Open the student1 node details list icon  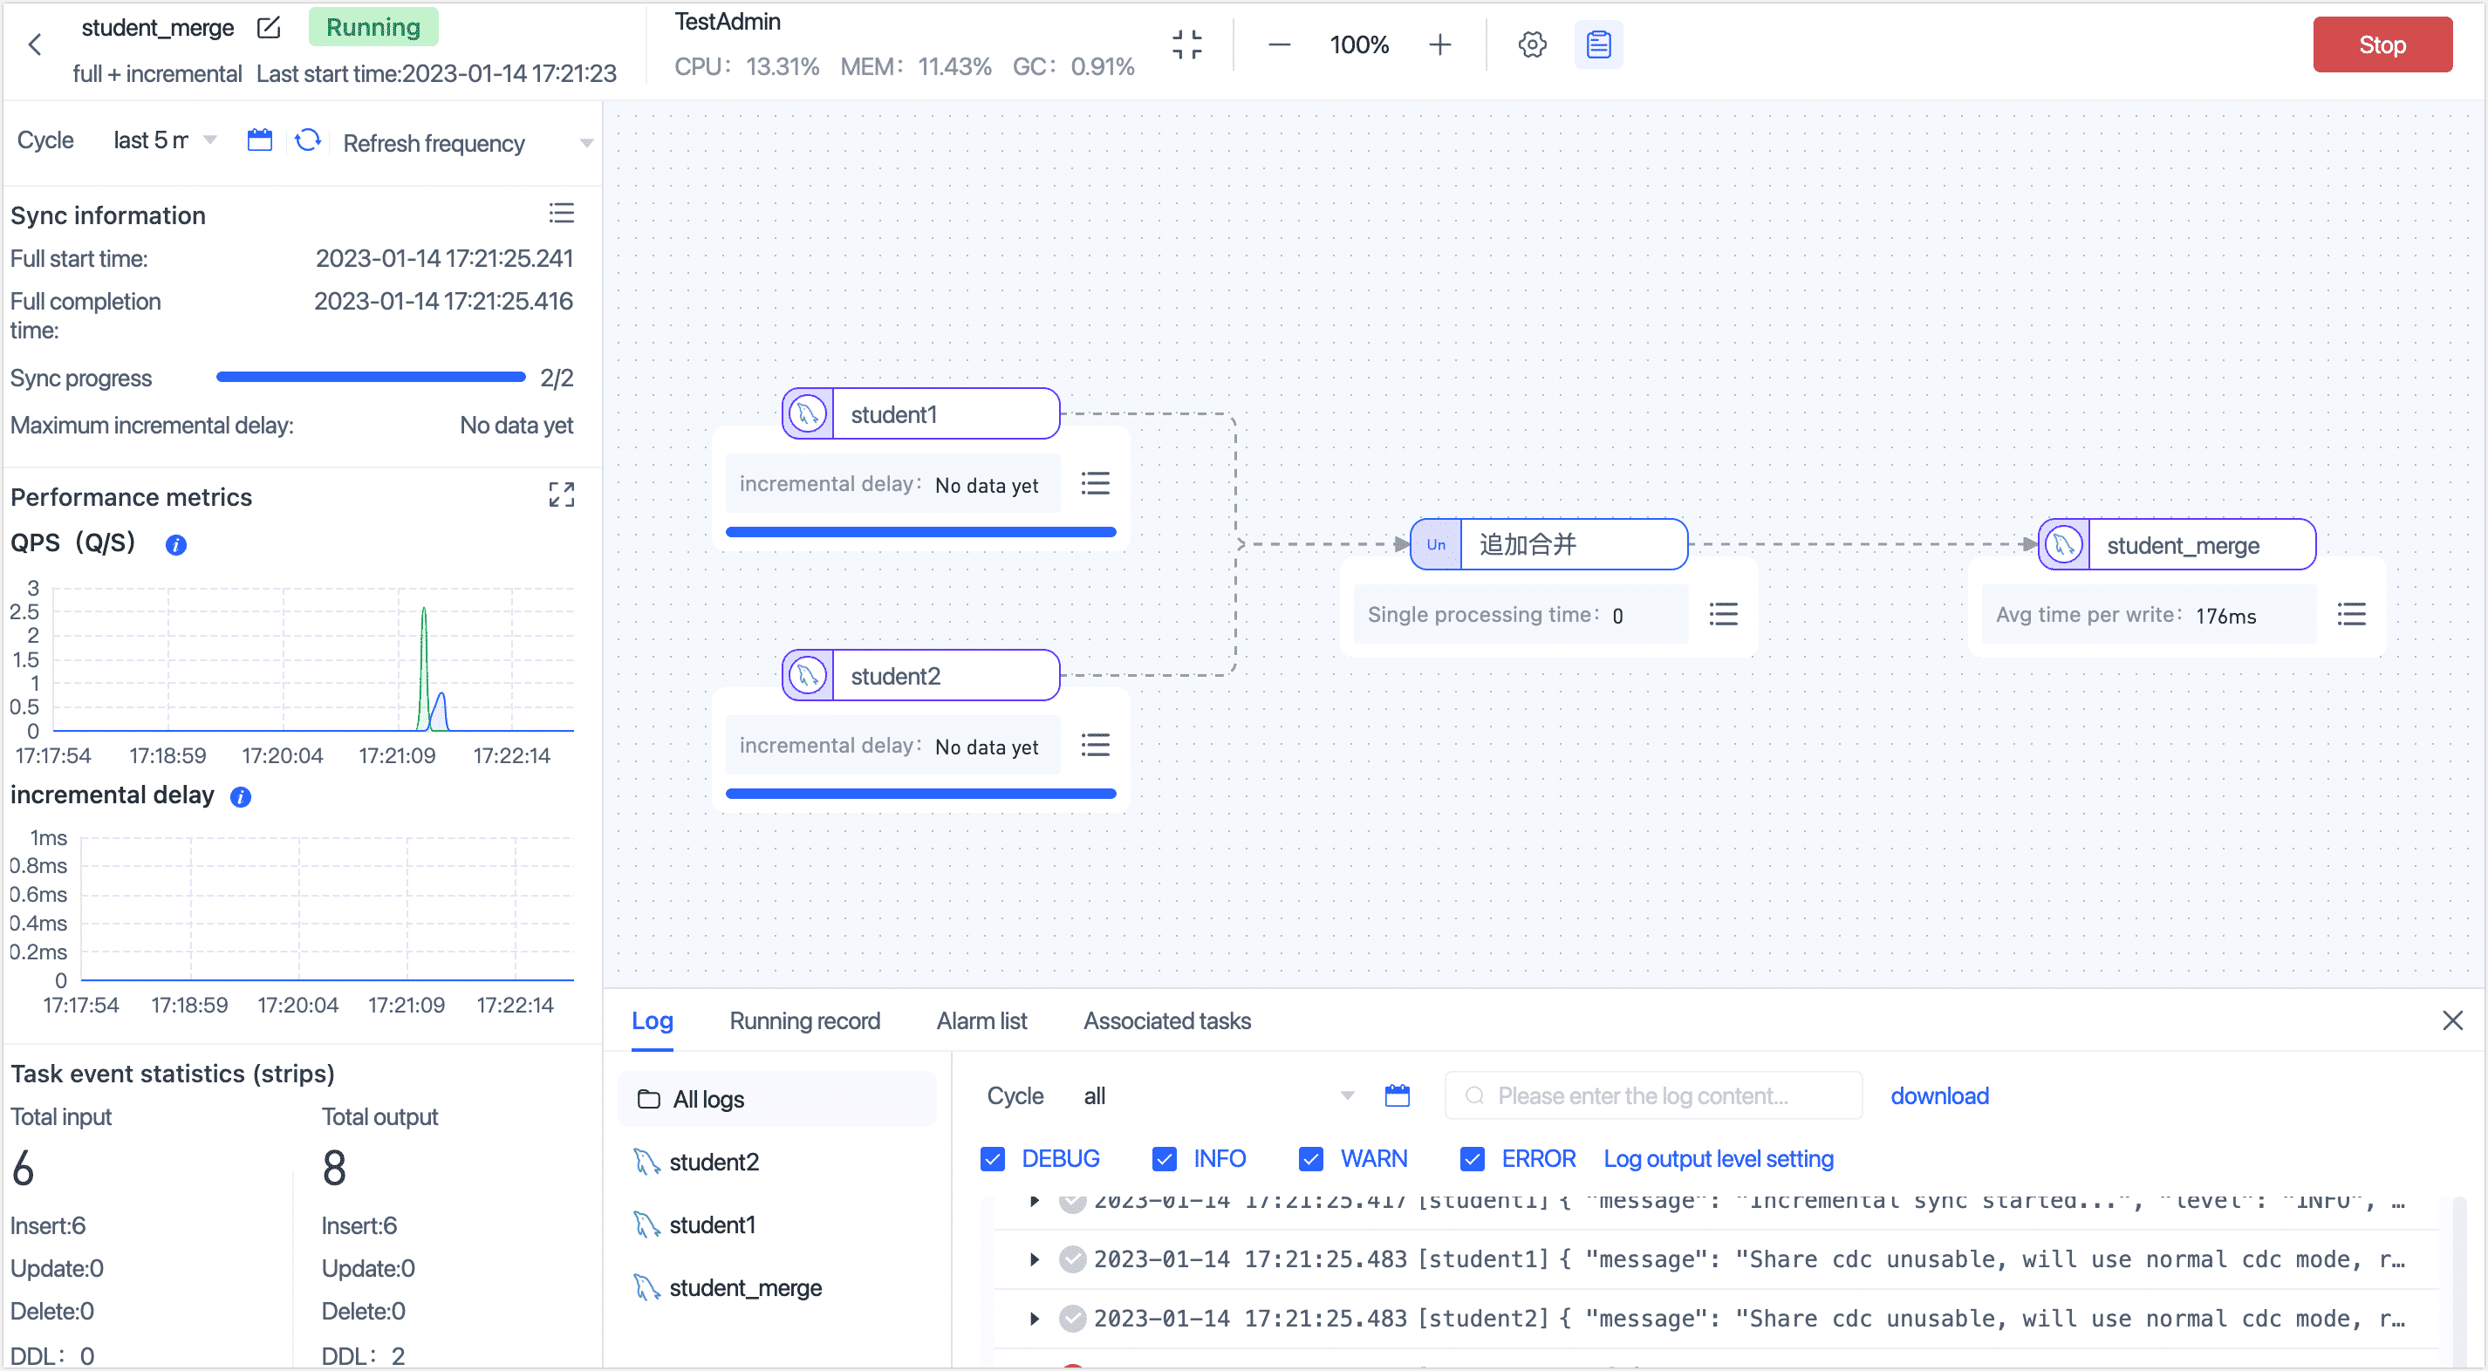pyautogui.click(x=1094, y=483)
